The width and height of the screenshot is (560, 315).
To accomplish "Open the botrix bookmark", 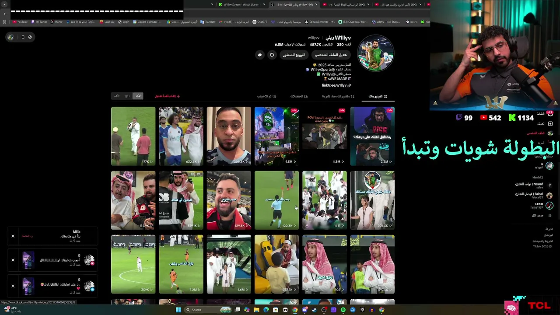I will click(412, 22).
